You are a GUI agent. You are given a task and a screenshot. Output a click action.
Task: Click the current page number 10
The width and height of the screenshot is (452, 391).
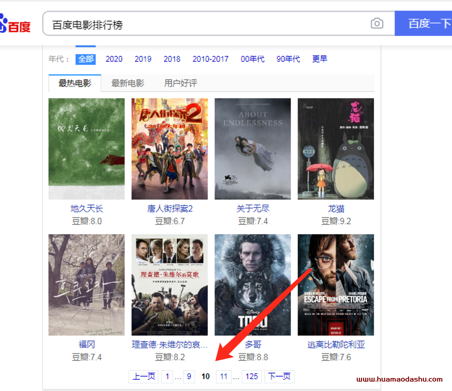click(x=206, y=377)
